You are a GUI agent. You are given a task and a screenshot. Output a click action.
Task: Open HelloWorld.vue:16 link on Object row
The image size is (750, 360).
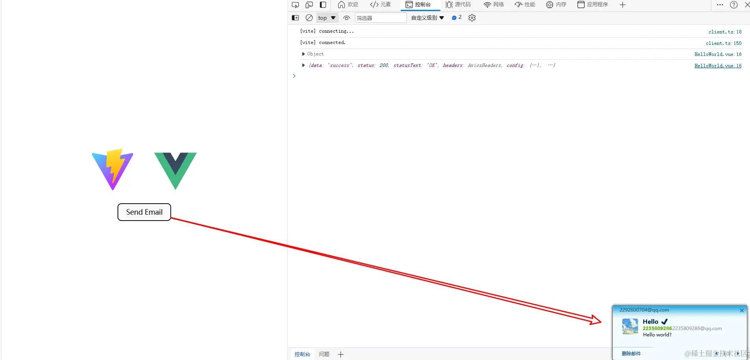718,54
